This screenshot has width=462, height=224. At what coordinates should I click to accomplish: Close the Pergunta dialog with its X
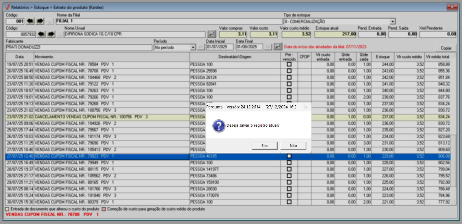(x=306, y=107)
